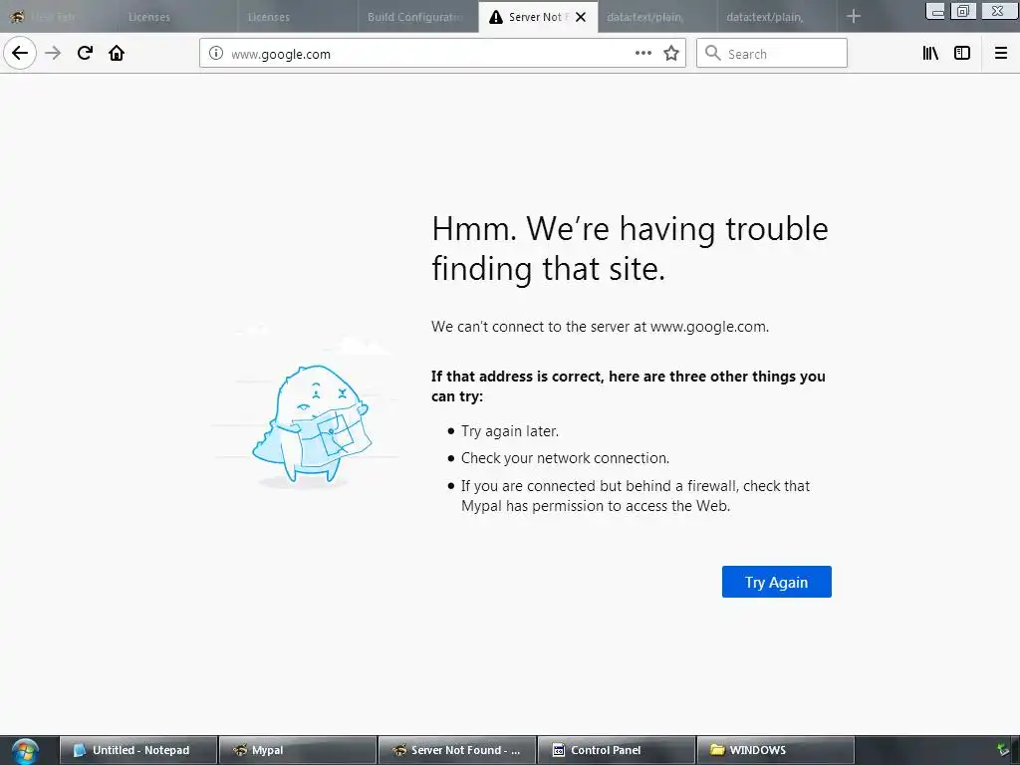Open Control Panel from taskbar
This screenshot has width=1020, height=765.
pos(616,750)
